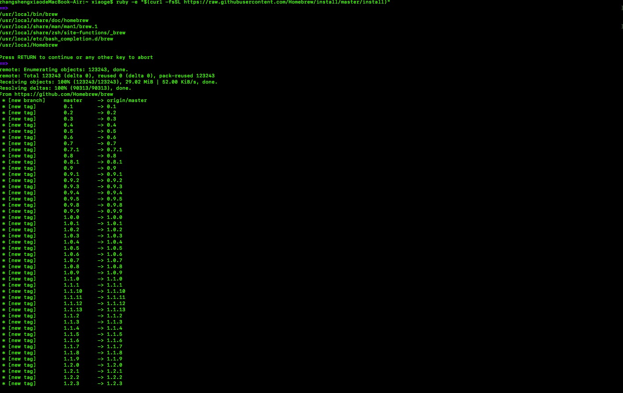The width and height of the screenshot is (623, 393).
Task: Select the new tag row for 1.2.3
Action: click(x=62, y=383)
